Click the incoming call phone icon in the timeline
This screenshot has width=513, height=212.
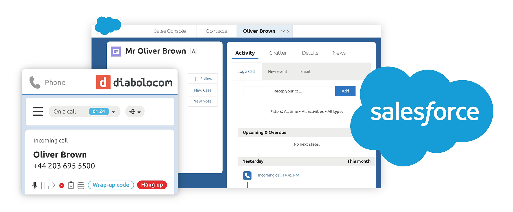(x=247, y=175)
